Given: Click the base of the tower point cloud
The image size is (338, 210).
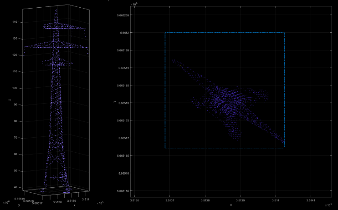Looking at the screenshot, I should click(56, 190).
